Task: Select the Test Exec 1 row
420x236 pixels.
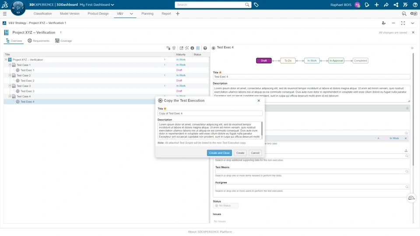Action: coord(106,70)
